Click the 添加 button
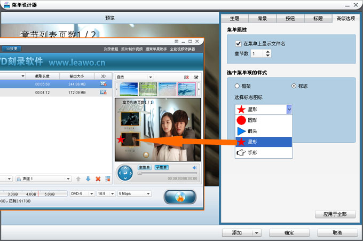This screenshot has height=241, width=363. point(237,232)
